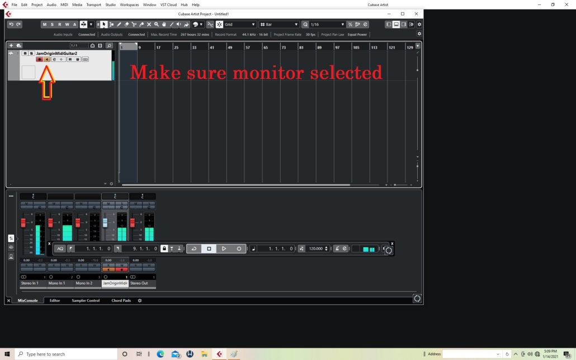Switch to the Editor tab

coord(55,301)
